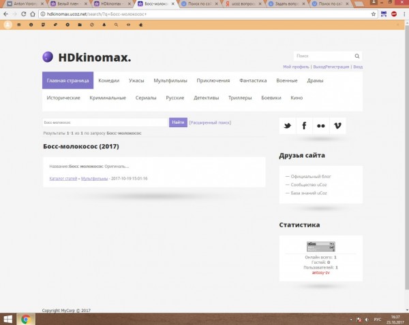
Task: Open the Детективы category
Action: 206,98
